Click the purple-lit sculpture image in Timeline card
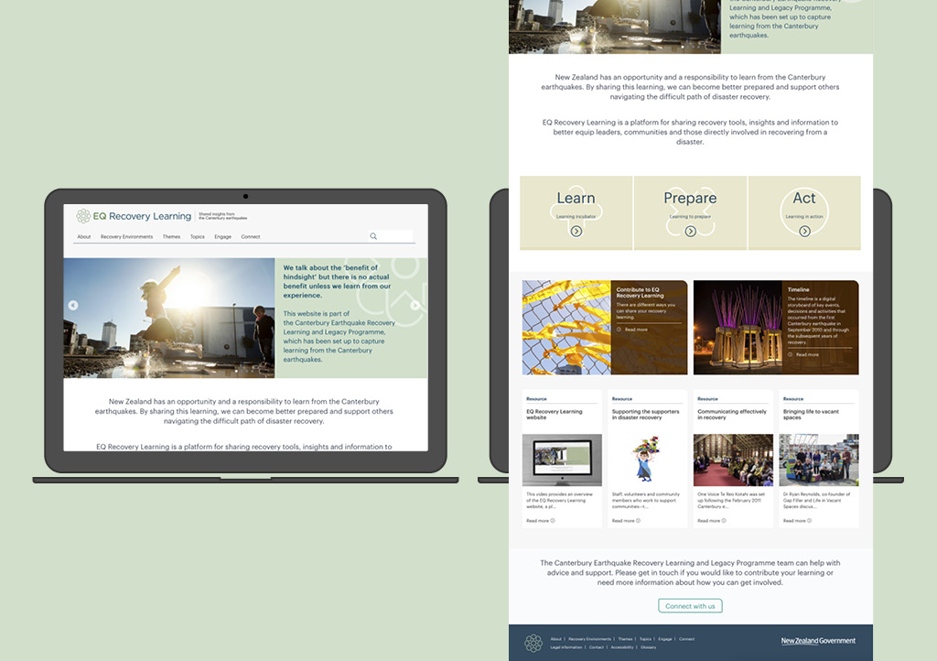This screenshot has width=937, height=661. coord(738,328)
